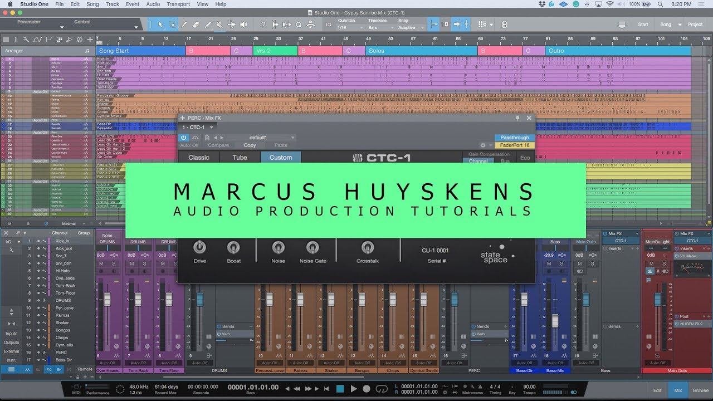Switch to the Classic tab in CTC-1
713x401 pixels.
pyautogui.click(x=198, y=158)
